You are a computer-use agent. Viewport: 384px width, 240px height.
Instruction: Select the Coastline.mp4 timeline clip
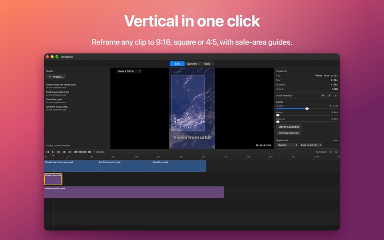coord(179,166)
